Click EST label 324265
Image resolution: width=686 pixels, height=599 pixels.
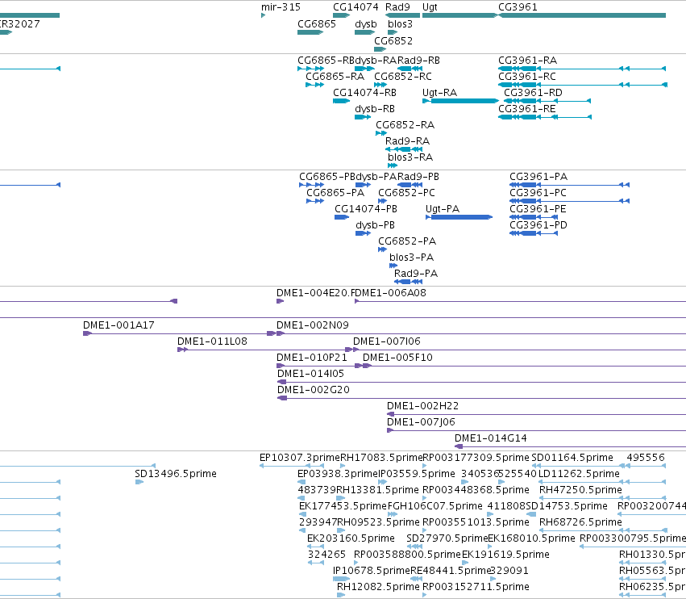click(326, 555)
